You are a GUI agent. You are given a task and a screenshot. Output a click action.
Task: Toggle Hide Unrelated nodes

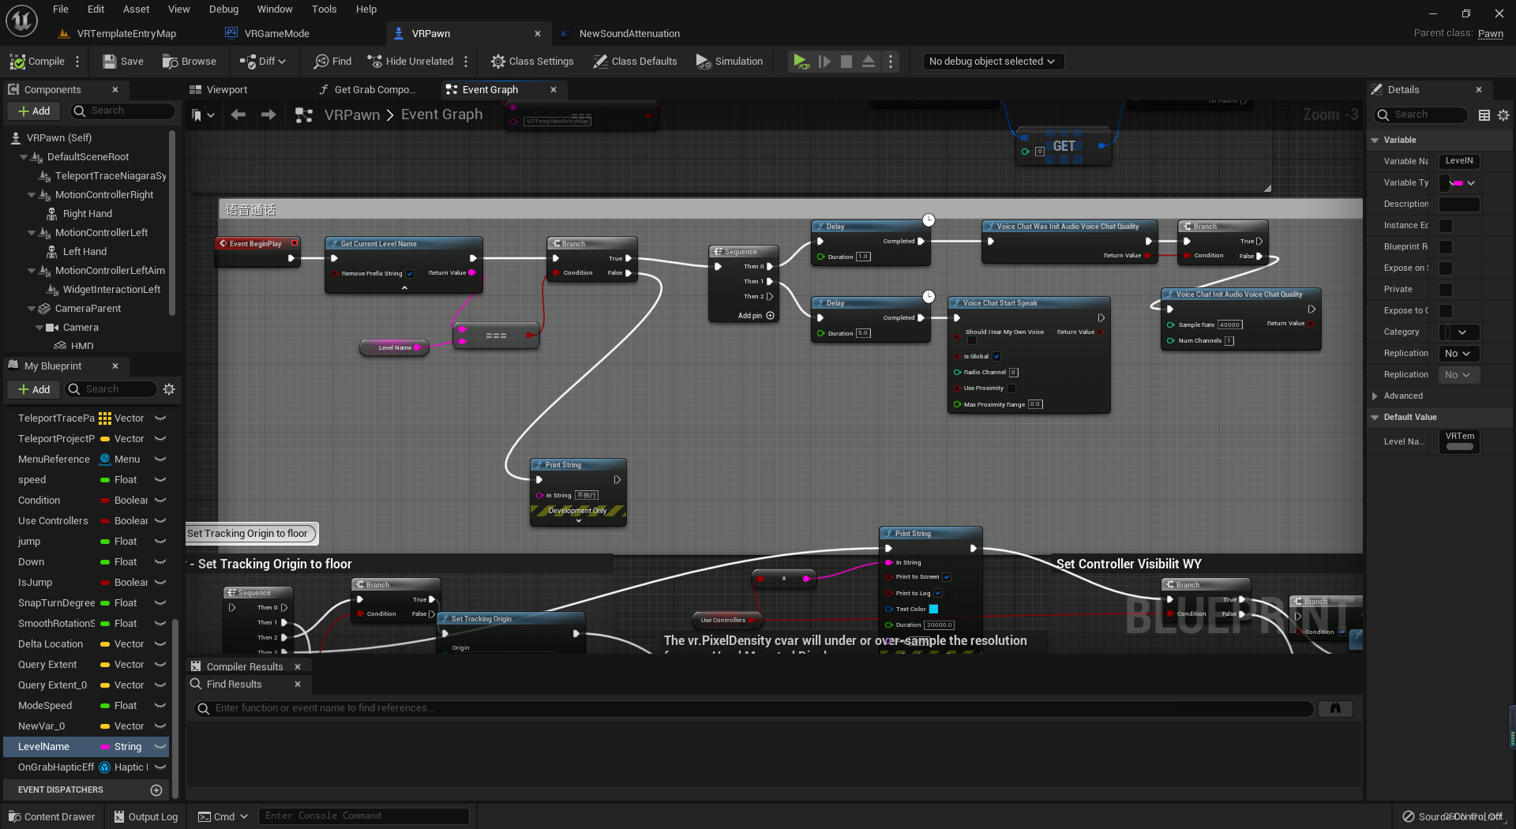(410, 62)
